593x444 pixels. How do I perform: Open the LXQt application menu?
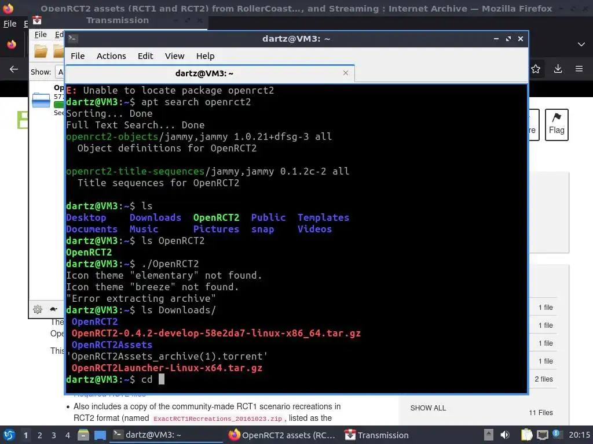pyautogui.click(x=9, y=435)
